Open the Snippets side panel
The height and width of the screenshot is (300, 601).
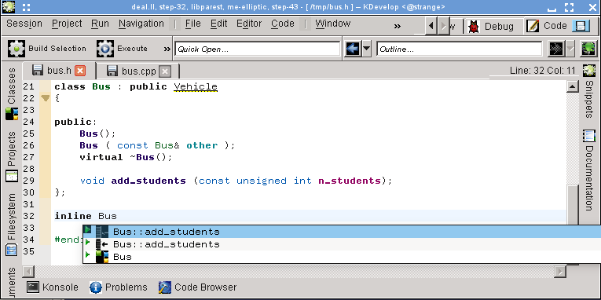589,99
